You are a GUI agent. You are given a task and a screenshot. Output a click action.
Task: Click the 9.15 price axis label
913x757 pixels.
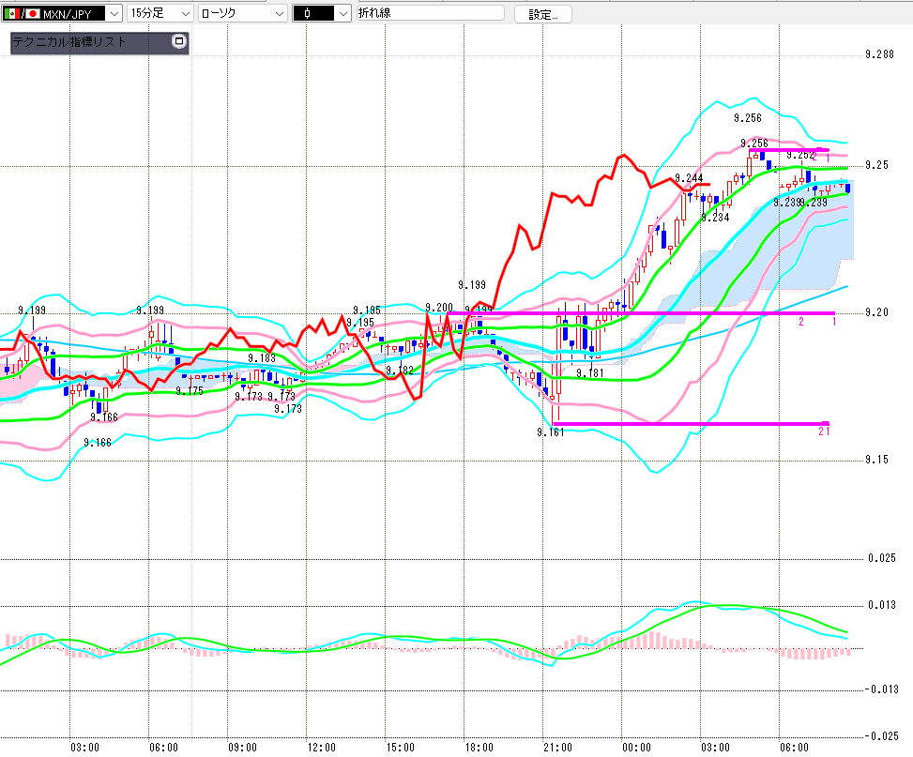(x=877, y=460)
